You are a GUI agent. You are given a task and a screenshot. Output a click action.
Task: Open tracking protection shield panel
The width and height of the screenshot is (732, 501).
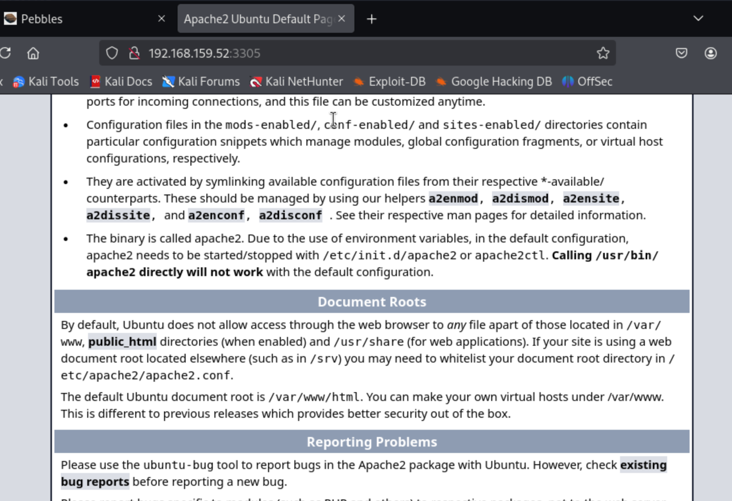[x=112, y=53]
